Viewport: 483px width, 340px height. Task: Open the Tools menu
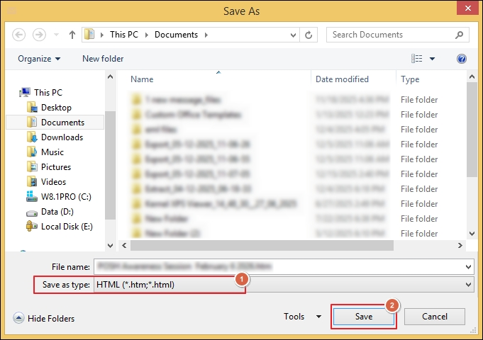[x=302, y=317]
